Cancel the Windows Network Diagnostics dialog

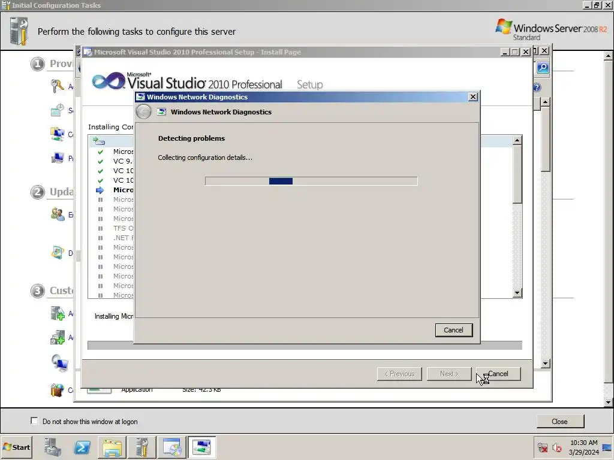(453, 330)
